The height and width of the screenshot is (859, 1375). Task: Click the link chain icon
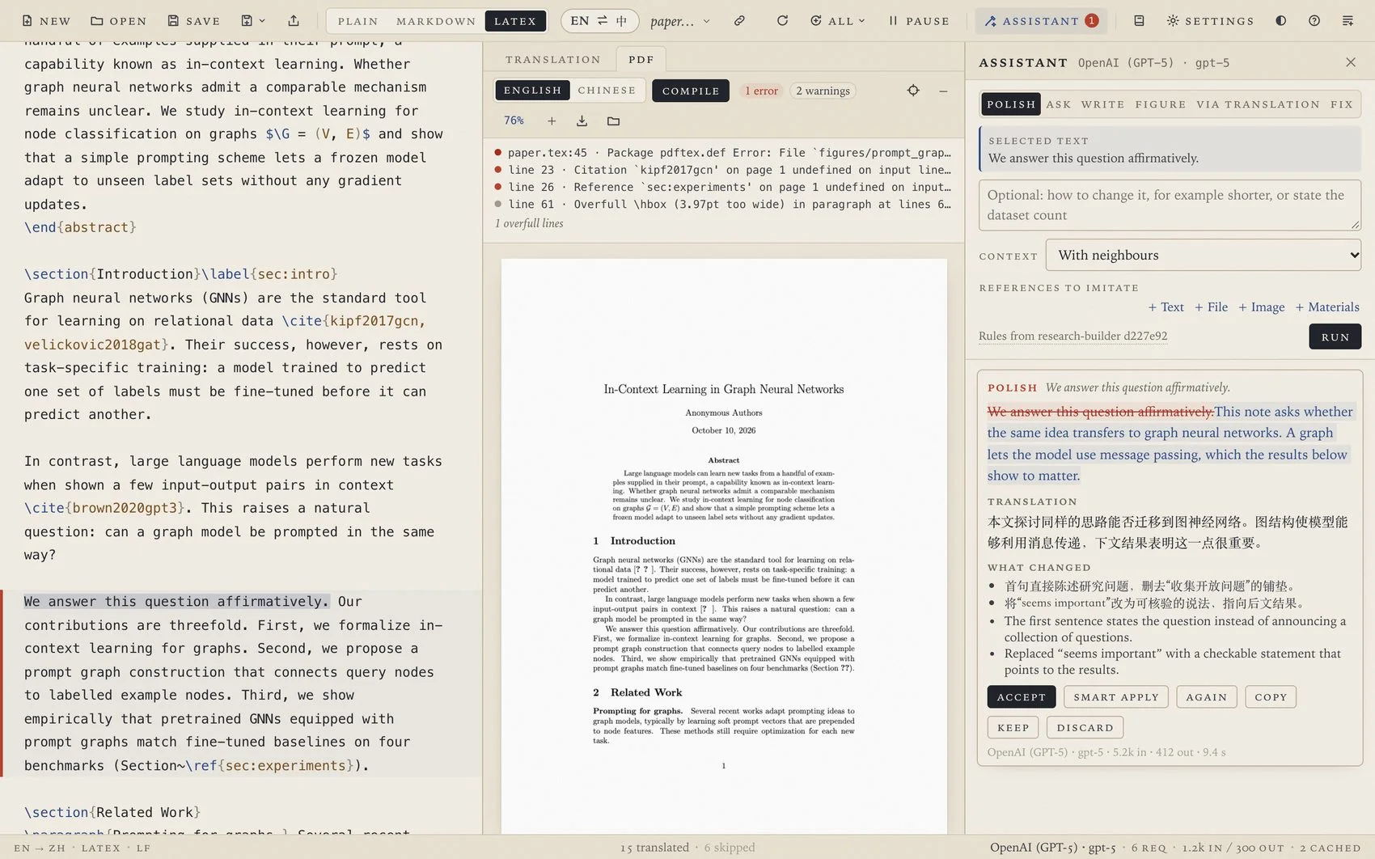(739, 21)
